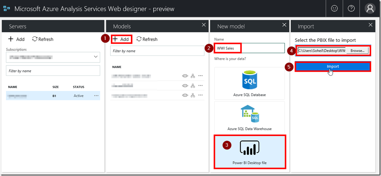
Task: Click the NAME column header in Servers
Action: 12,87
